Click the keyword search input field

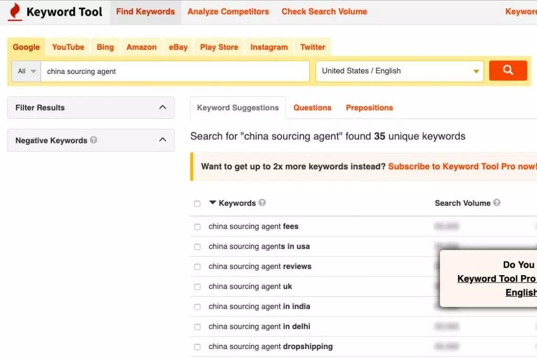[175, 71]
